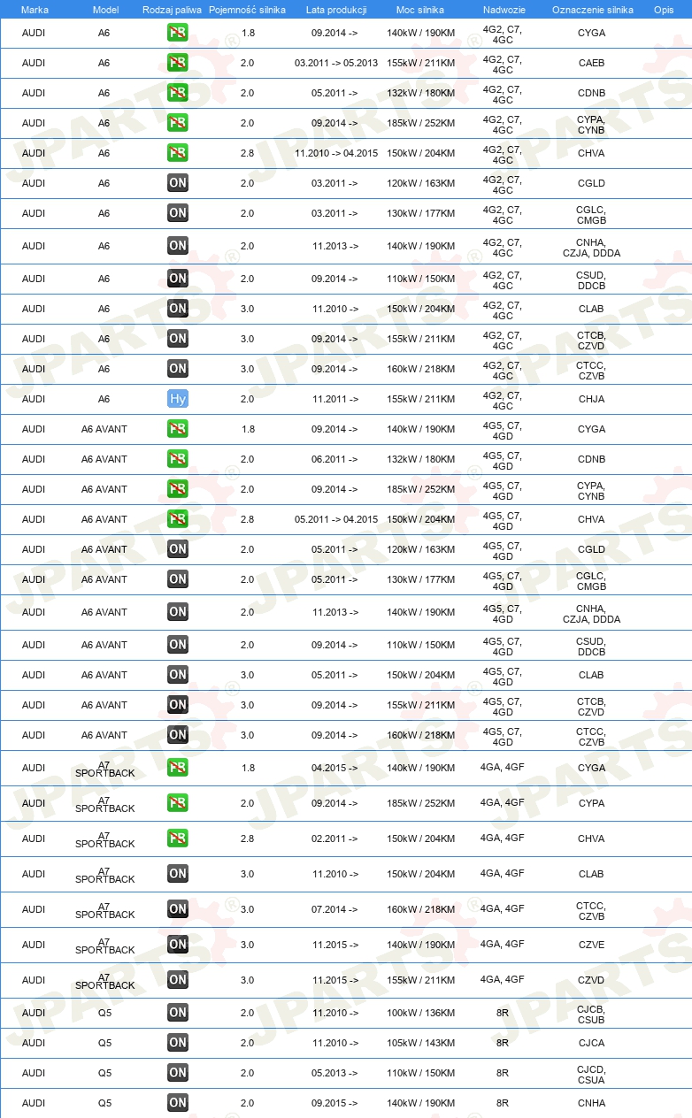Click the Rodzaj paliwa column header
Screen dimensions: 692x1118
tap(172, 9)
